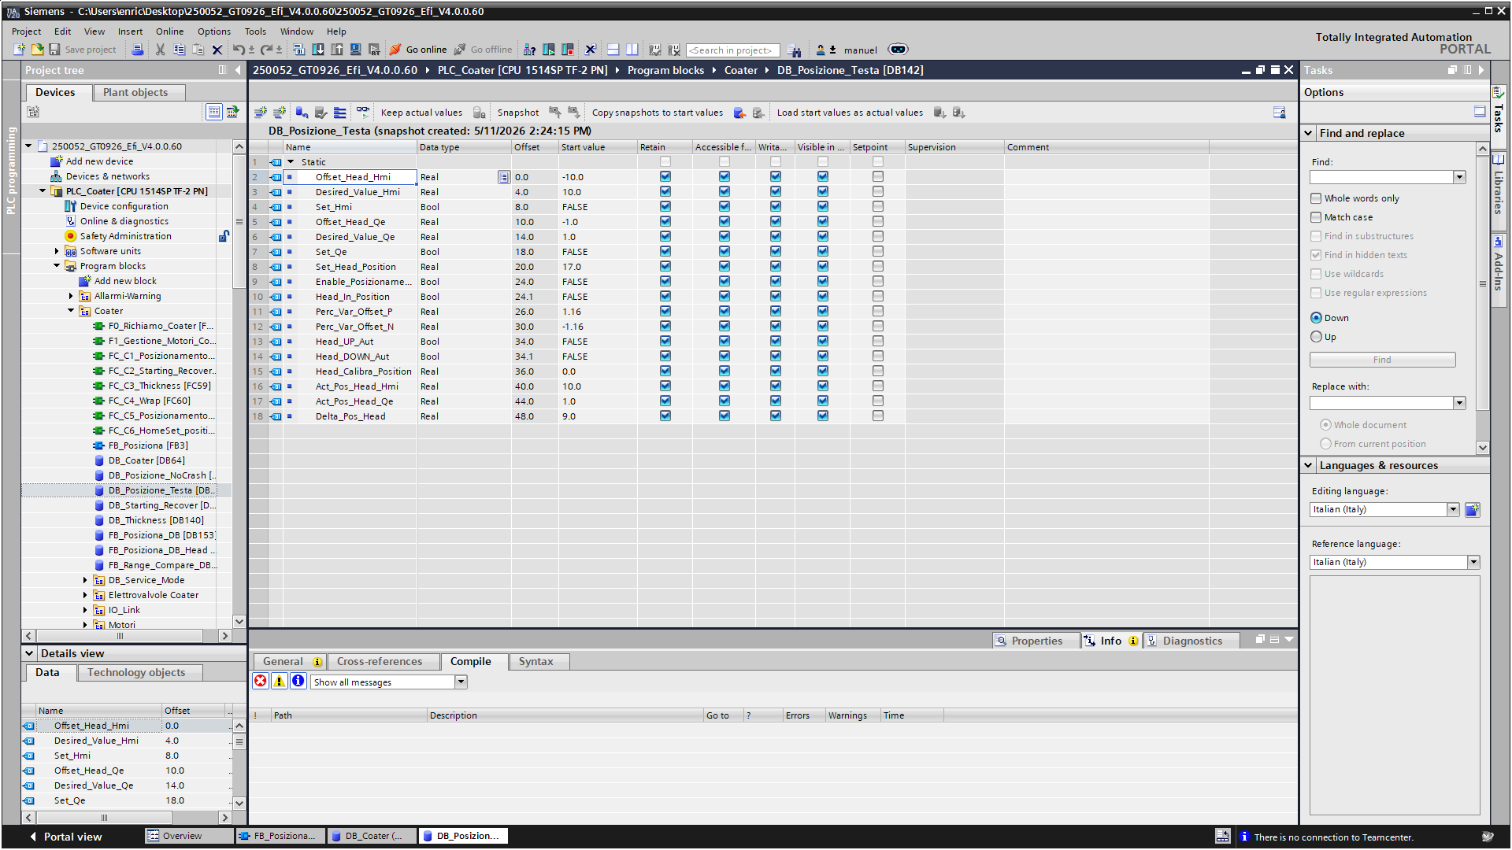Click the Compile icon in main toolbar
The image size is (1512, 850).
tap(298, 50)
